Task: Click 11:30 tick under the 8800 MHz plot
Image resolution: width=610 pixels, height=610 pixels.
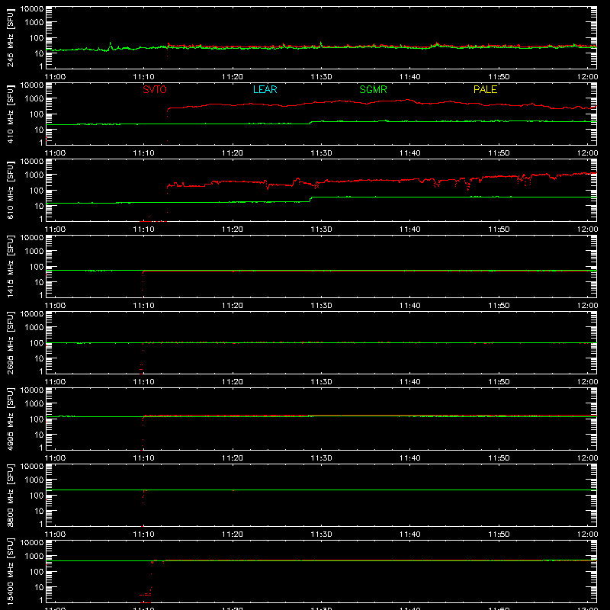Action: point(321,535)
